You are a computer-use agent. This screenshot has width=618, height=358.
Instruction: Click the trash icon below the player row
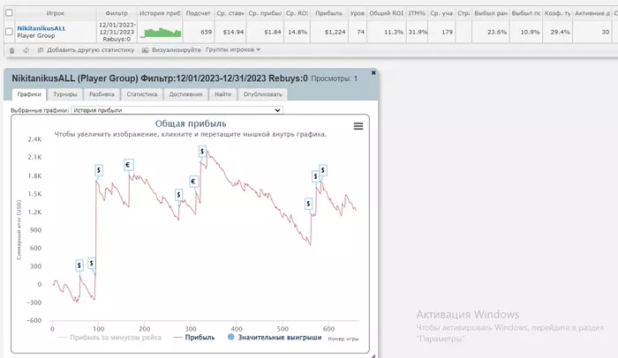coord(11,50)
